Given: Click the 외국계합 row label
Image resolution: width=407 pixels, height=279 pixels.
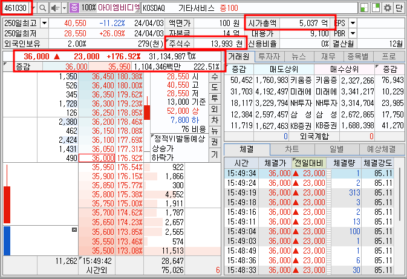Looking at the screenshot, I should click(314, 136).
